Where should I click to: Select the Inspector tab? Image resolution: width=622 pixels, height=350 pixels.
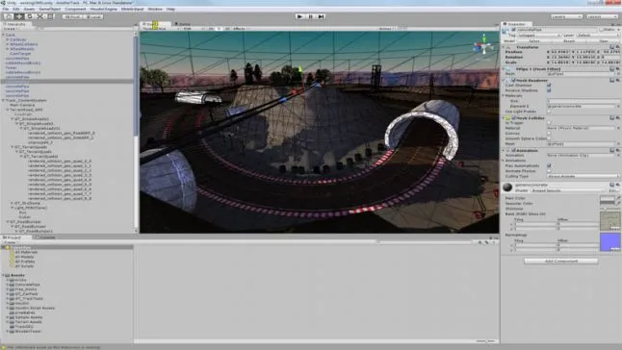(515, 24)
